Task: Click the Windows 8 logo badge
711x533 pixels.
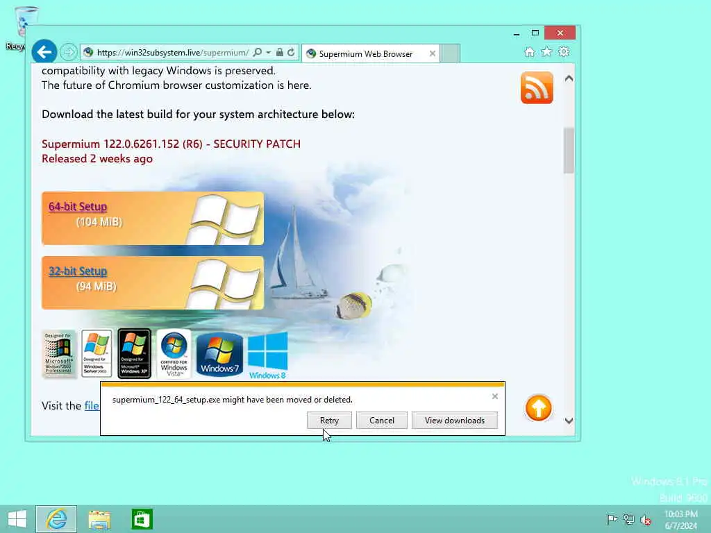Action: tap(267, 355)
